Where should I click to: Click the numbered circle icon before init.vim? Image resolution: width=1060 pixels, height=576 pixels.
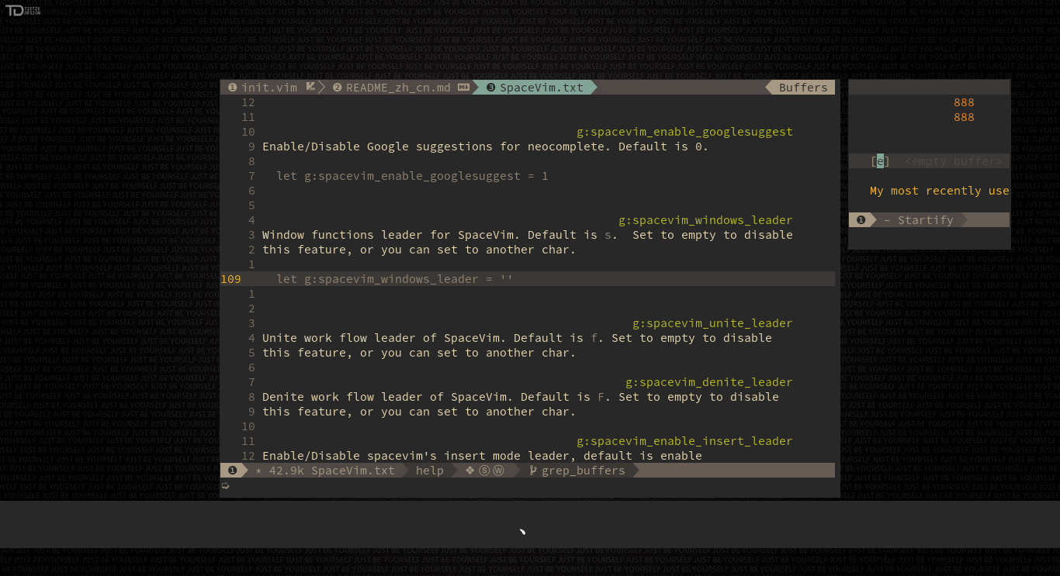point(232,87)
